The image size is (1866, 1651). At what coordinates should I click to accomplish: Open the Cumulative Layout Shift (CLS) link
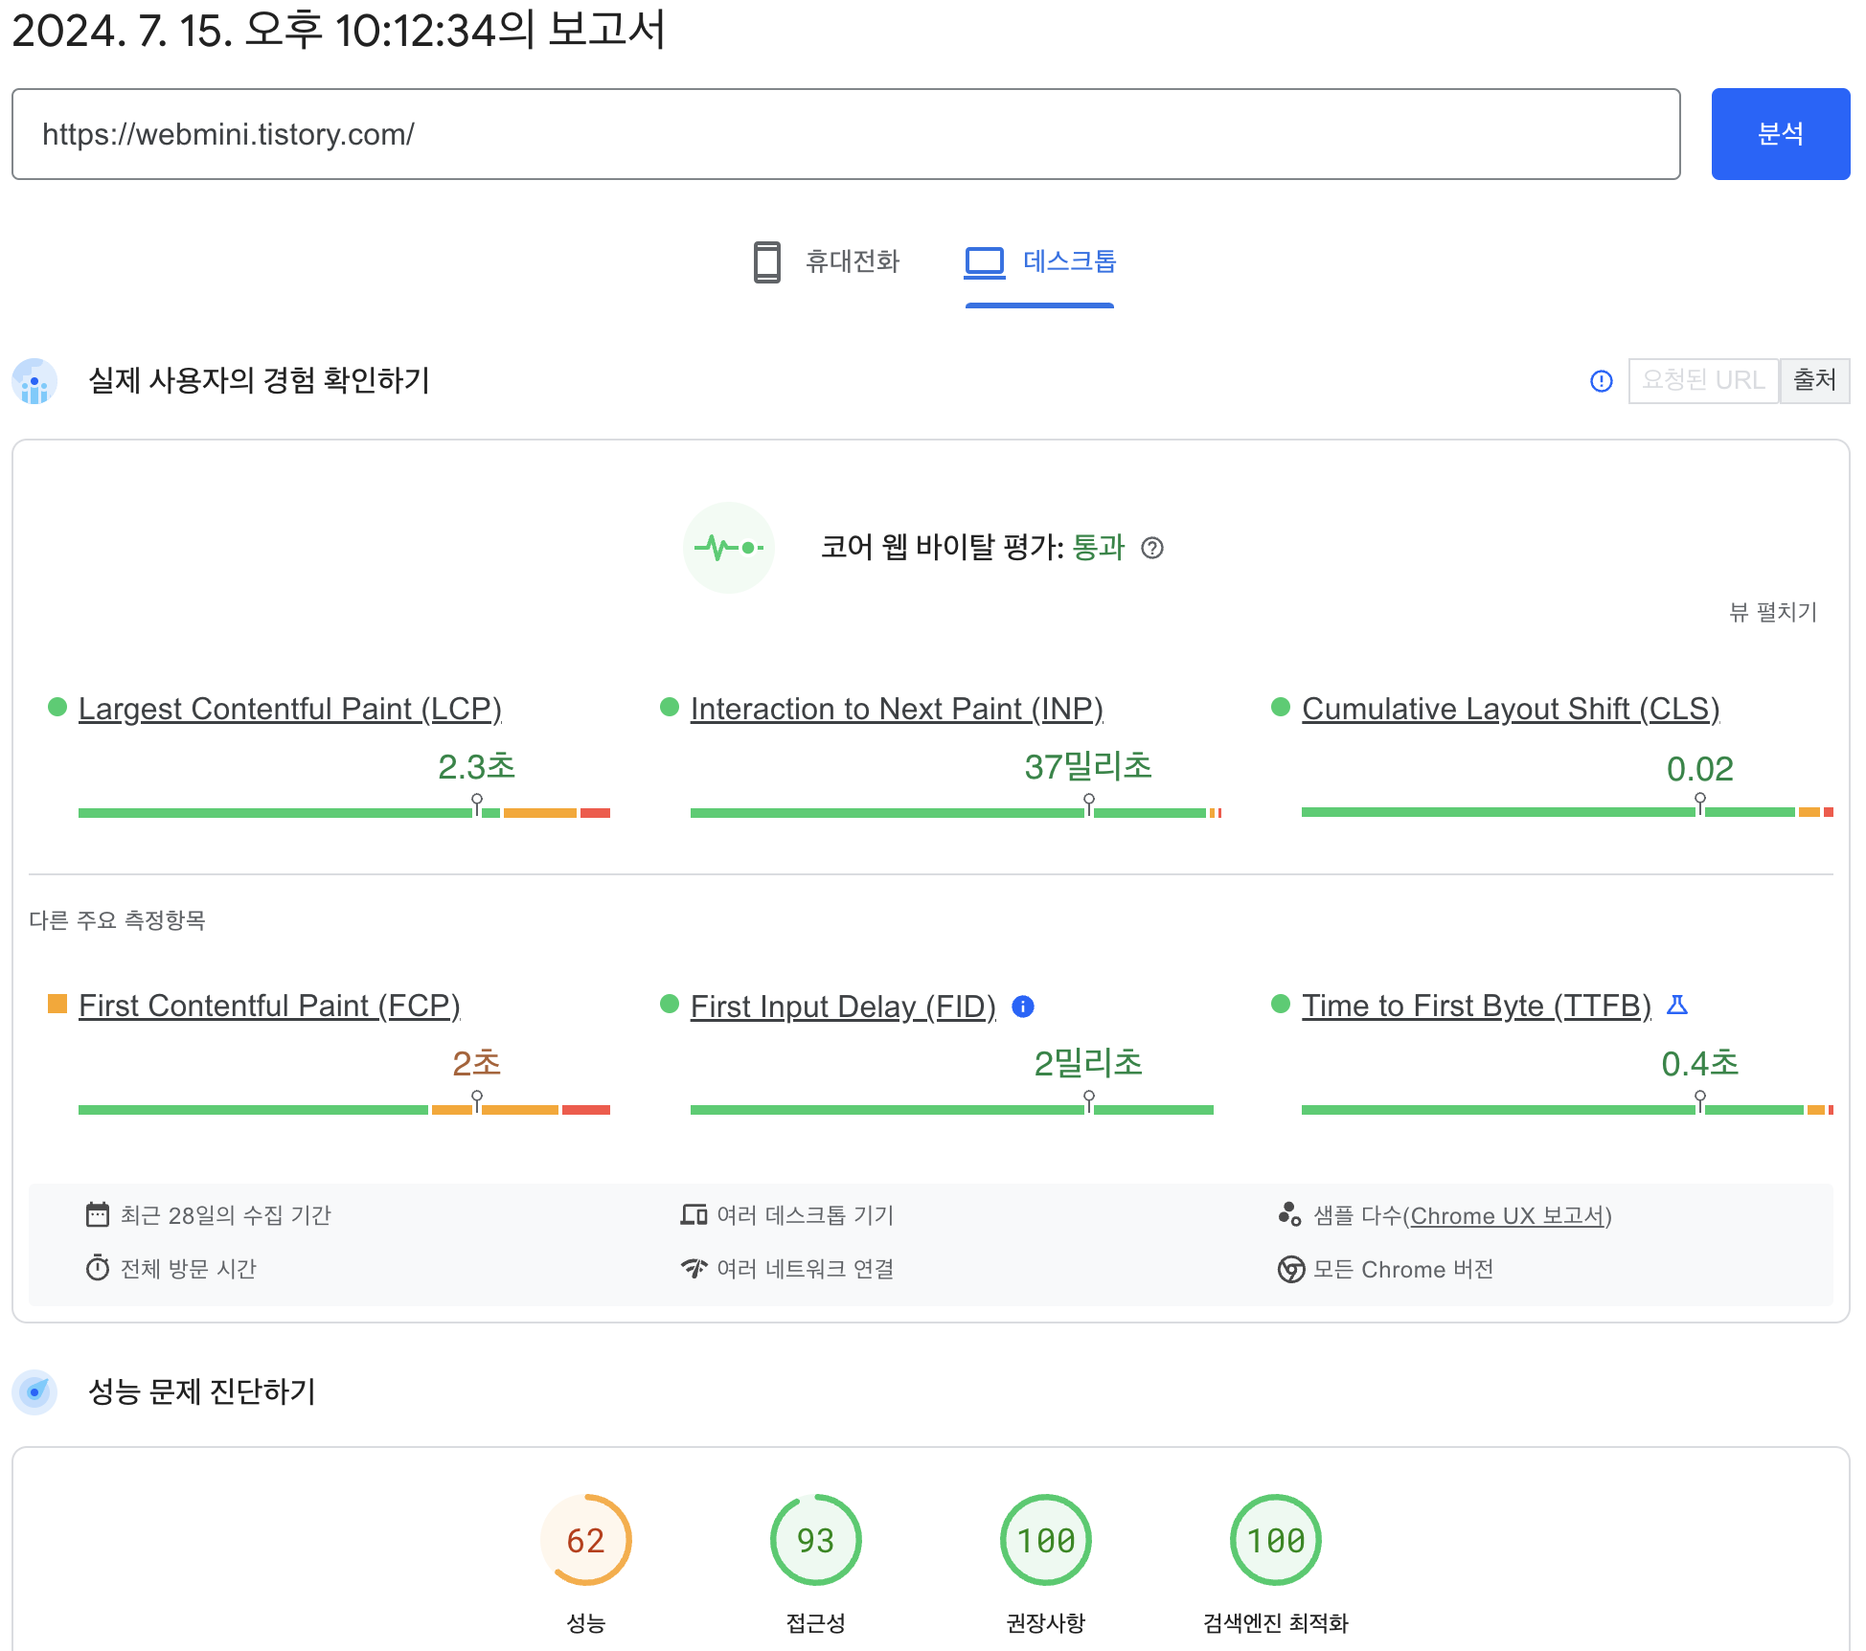pyautogui.click(x=1510, y=709)
